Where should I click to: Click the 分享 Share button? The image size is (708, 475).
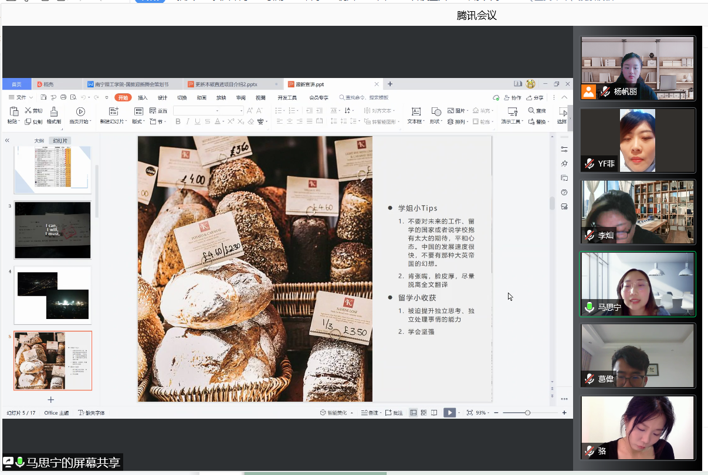click(x=534, y=97)
